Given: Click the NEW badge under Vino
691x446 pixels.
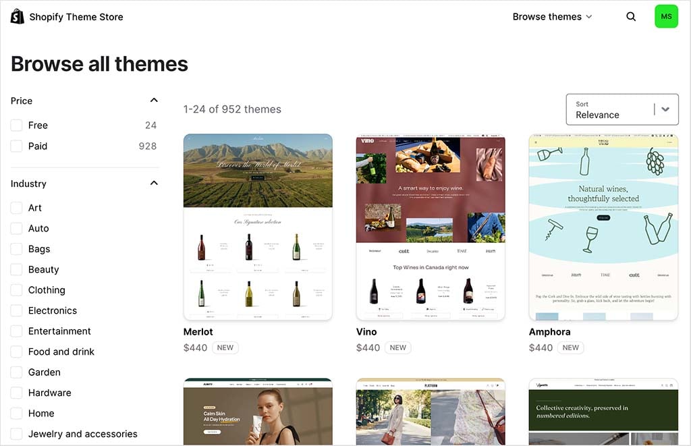Looking at the screenshot, I should coord(397,348).
